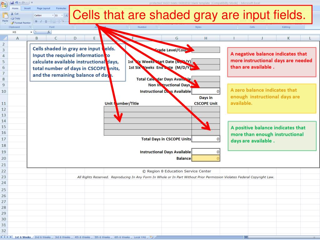320x240 pixels.
Task: Open the Page Layout ribbon tab
Action: [x=43, y=8]
